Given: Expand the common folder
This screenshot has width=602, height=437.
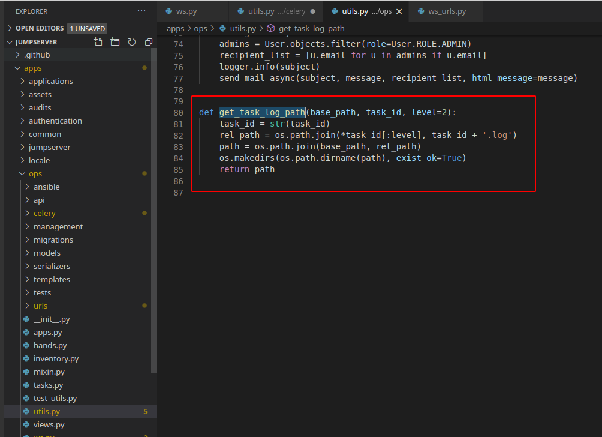Looking at the screenshot, I should tap(22, 134).
